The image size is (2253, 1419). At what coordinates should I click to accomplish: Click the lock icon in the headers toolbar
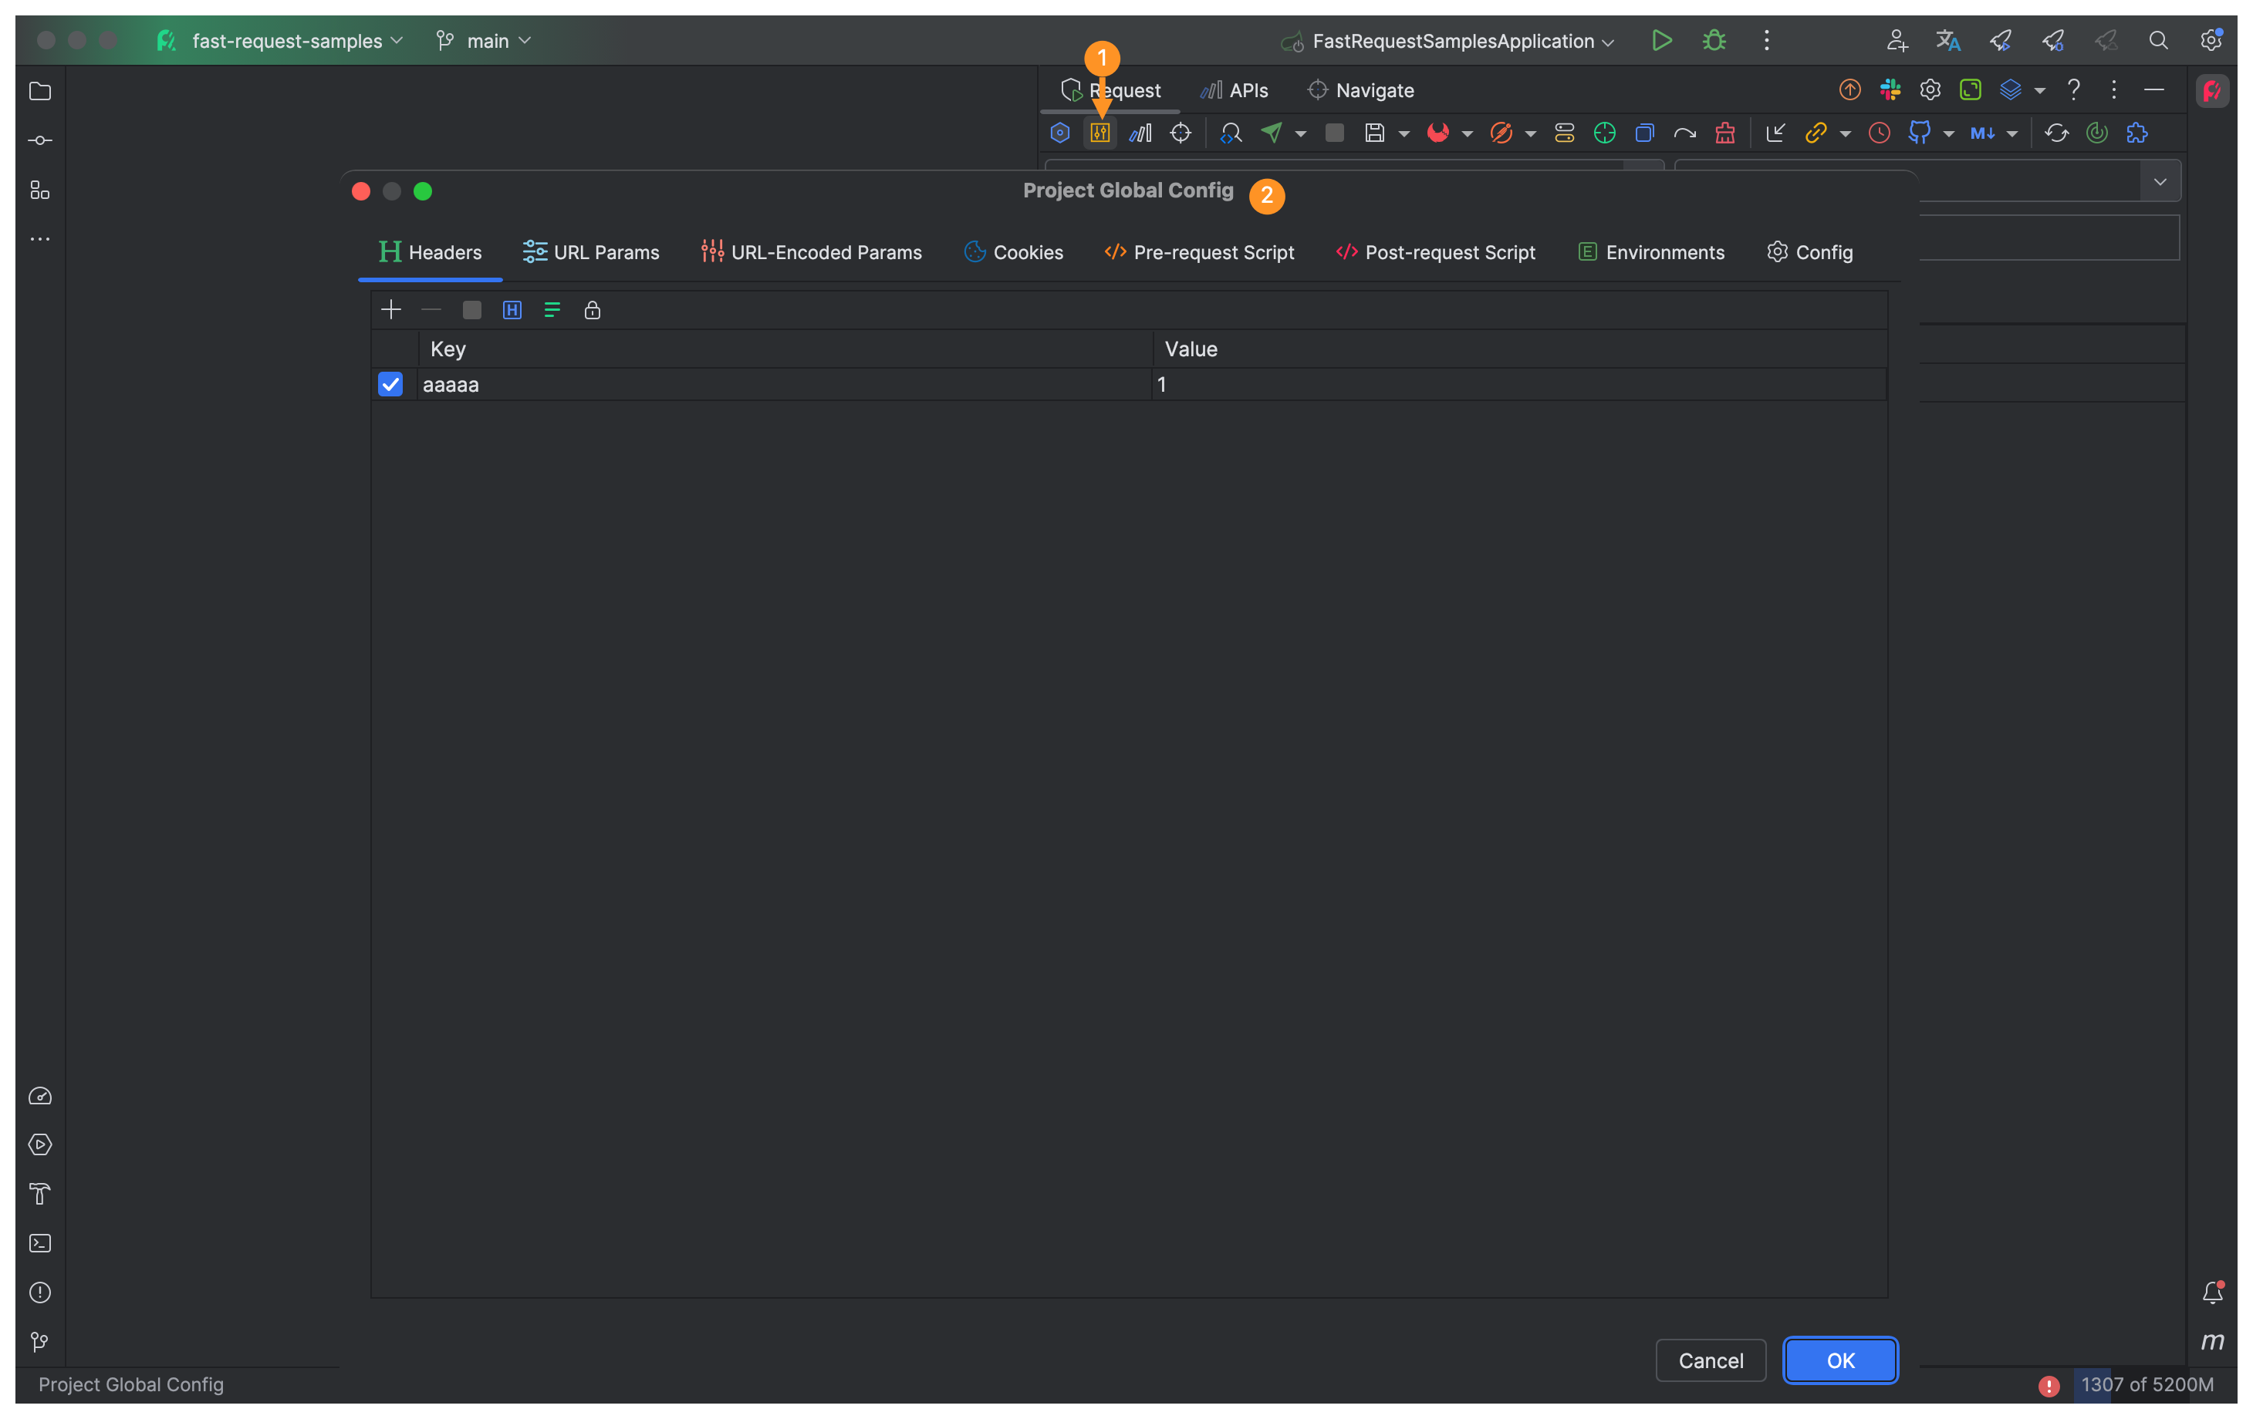(593, 311)
